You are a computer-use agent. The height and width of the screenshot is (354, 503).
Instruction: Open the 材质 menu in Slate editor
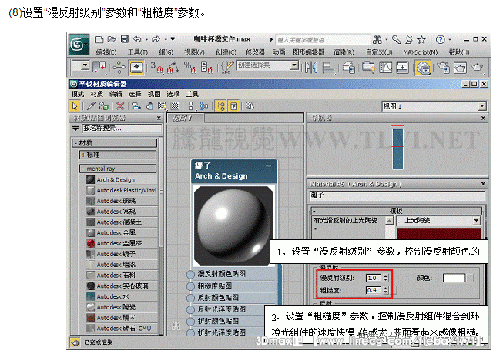pos(96,94)
